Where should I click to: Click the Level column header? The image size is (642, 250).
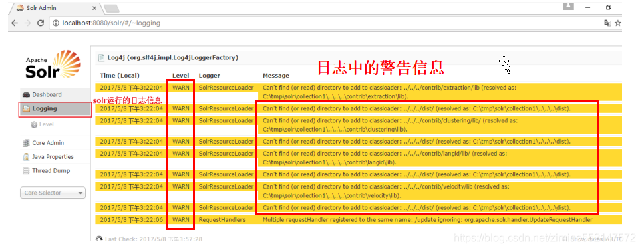[x=180, y=76]
